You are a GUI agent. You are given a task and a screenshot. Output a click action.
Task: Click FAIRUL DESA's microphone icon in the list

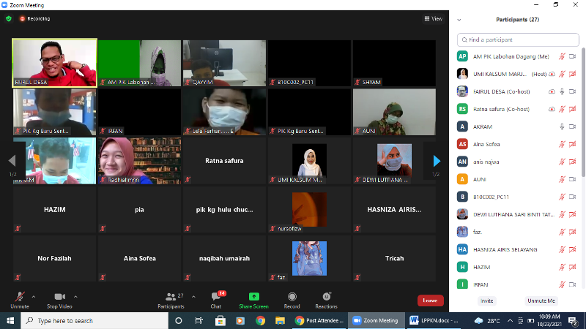[562, 92]
